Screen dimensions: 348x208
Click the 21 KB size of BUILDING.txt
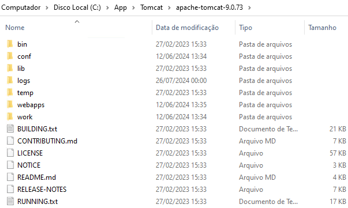pyautogui.click(x=338, y=128)
